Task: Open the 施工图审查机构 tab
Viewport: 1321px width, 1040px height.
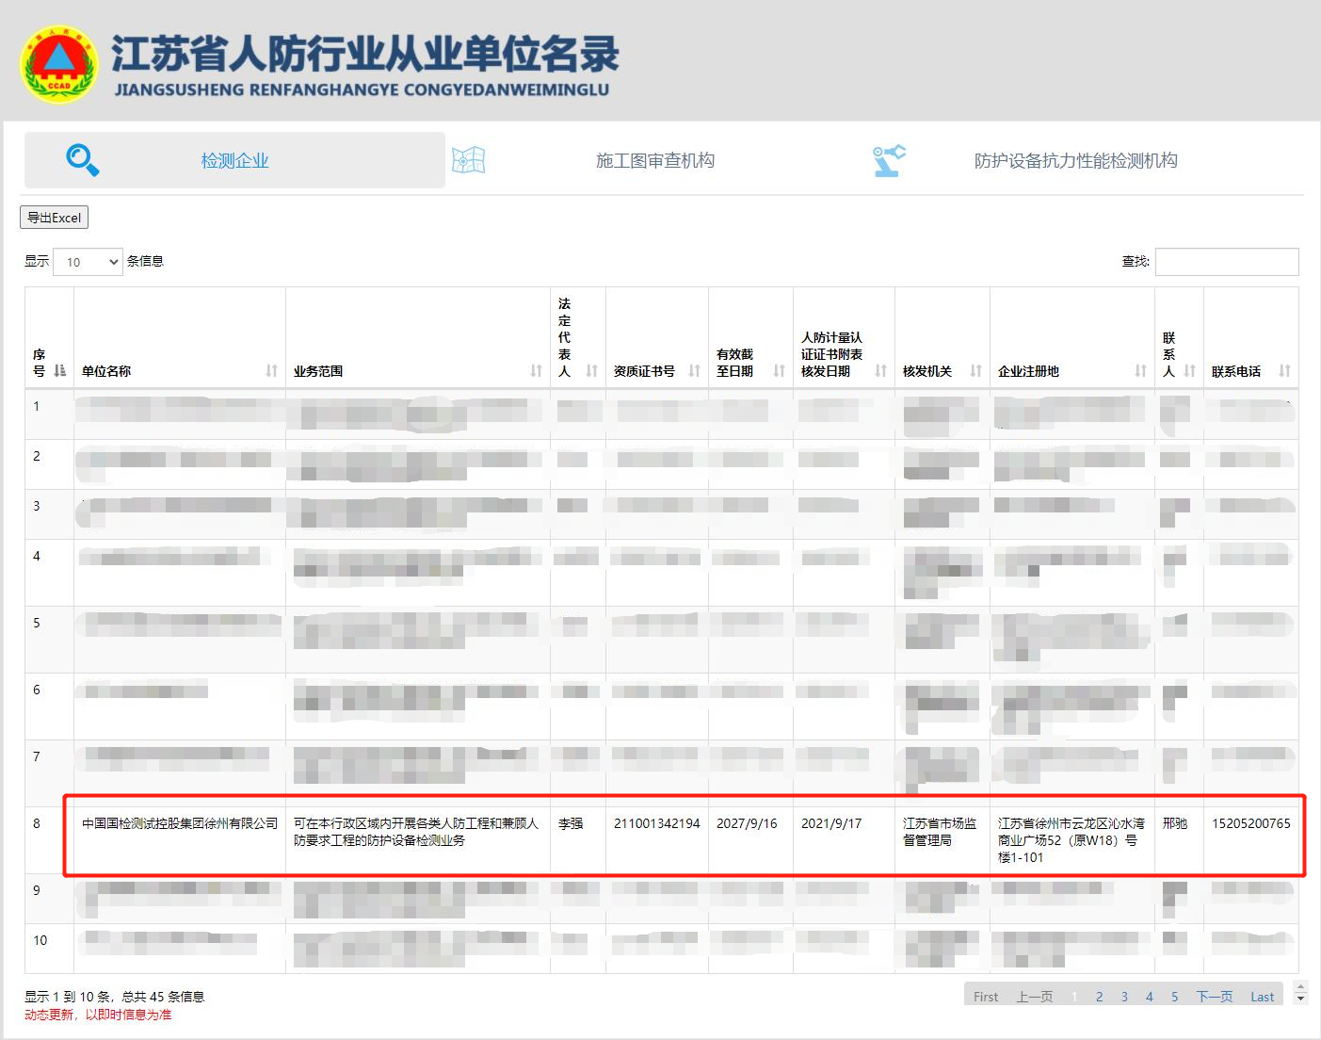Action: [x=654, y=161]
